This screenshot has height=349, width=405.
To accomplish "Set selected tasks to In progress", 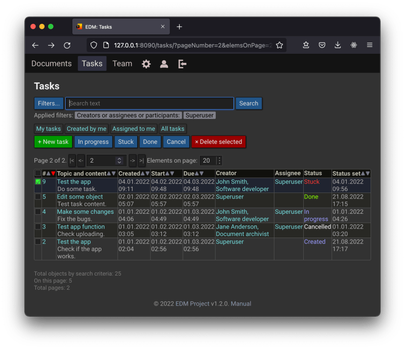I will (x=93, y=142).
